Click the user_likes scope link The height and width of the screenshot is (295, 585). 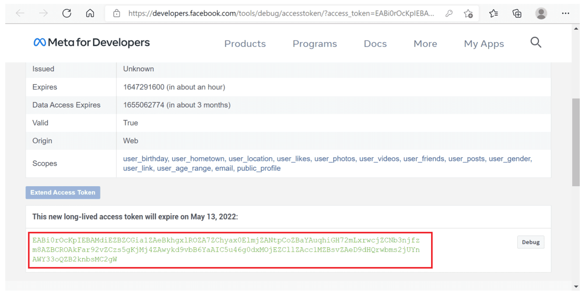(x=294, y=159)
